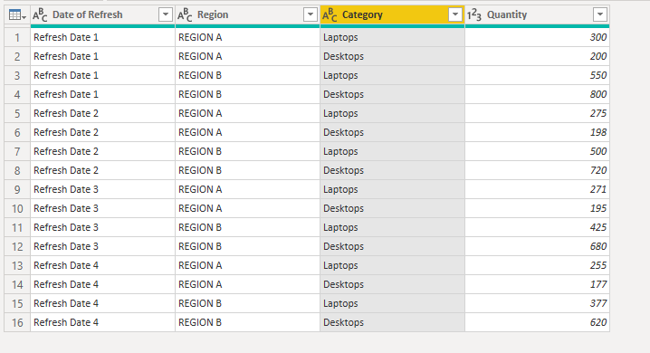
Task: Click the text type icon for Category column
Action: 330,14
